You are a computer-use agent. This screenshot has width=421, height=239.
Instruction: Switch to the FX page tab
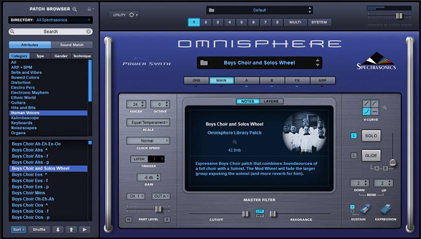297,80
